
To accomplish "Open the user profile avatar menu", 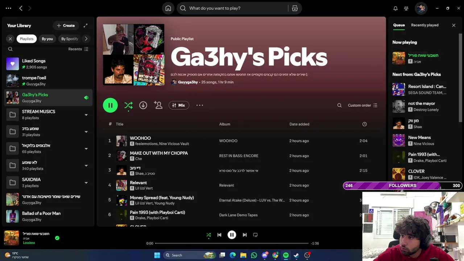I will 421,8.
